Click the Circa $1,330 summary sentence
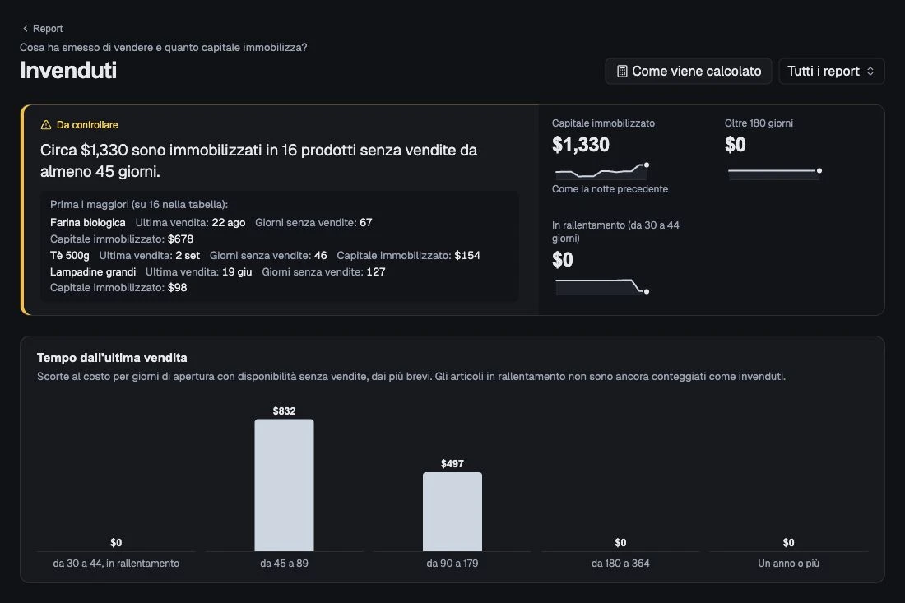The image size is (905, 603). (x=258, y=160)
